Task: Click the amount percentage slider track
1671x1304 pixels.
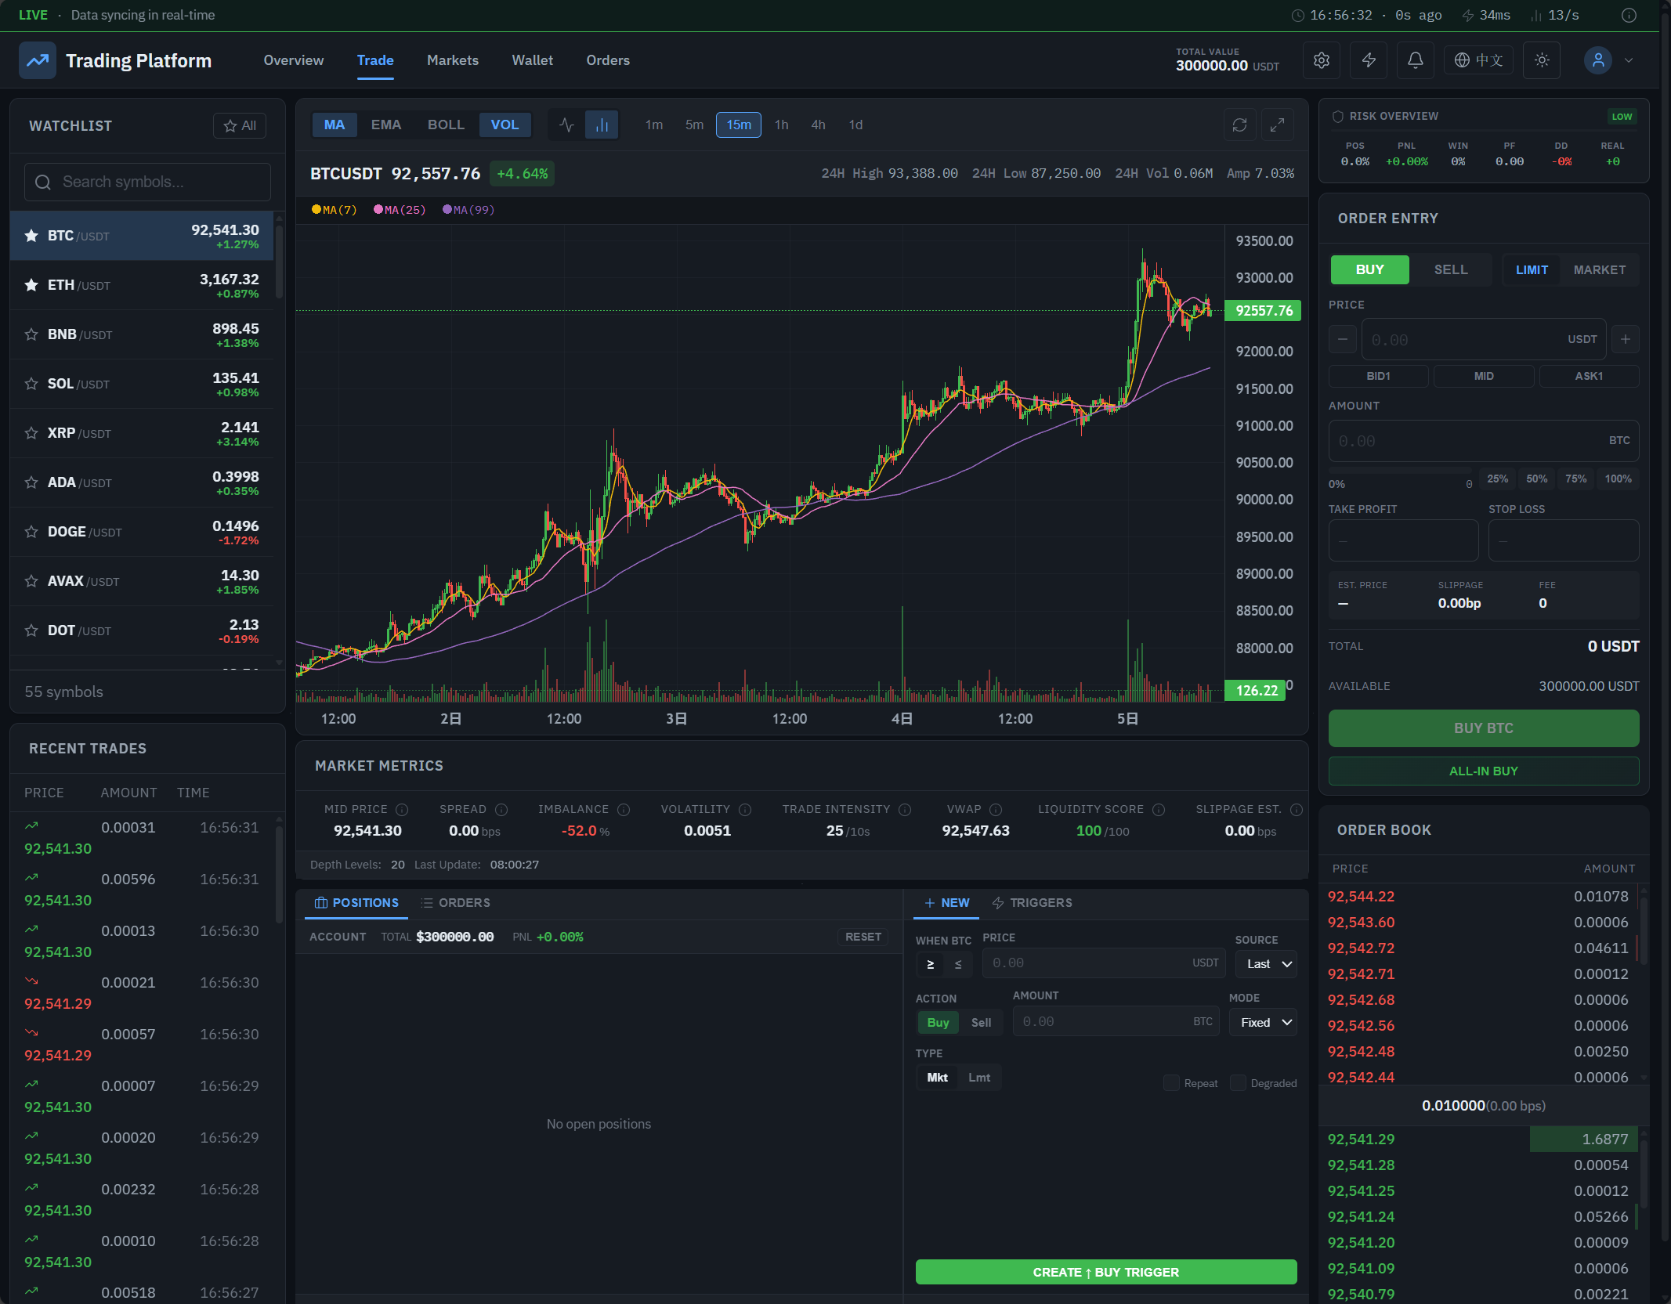Action: [x=1399, y=471]
